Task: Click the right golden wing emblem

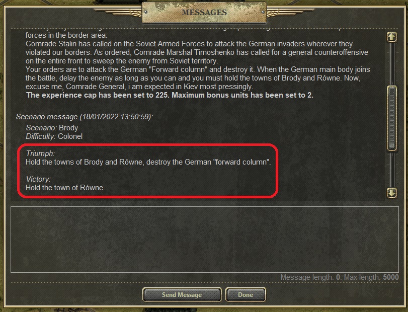Action: [x=291, y=12]
